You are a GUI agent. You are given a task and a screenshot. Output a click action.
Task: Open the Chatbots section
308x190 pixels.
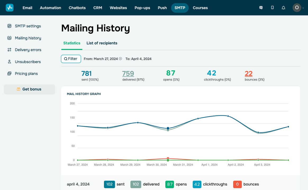[x=77, y=8]
